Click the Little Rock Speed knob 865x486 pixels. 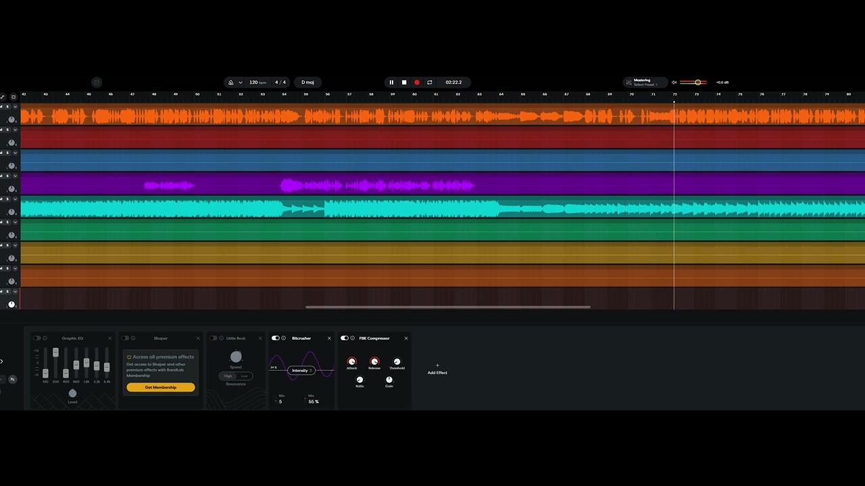236,356
